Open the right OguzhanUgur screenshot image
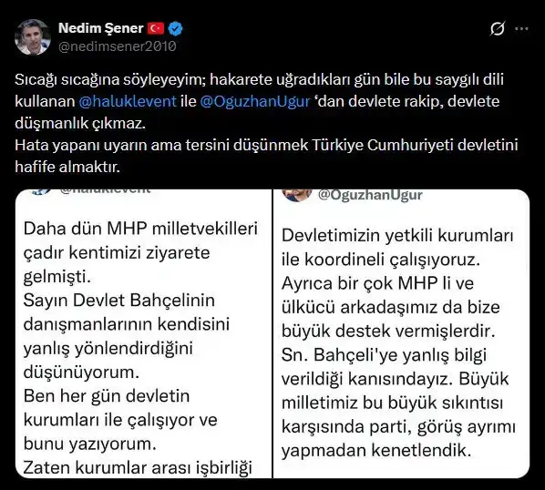 [401, 333]
